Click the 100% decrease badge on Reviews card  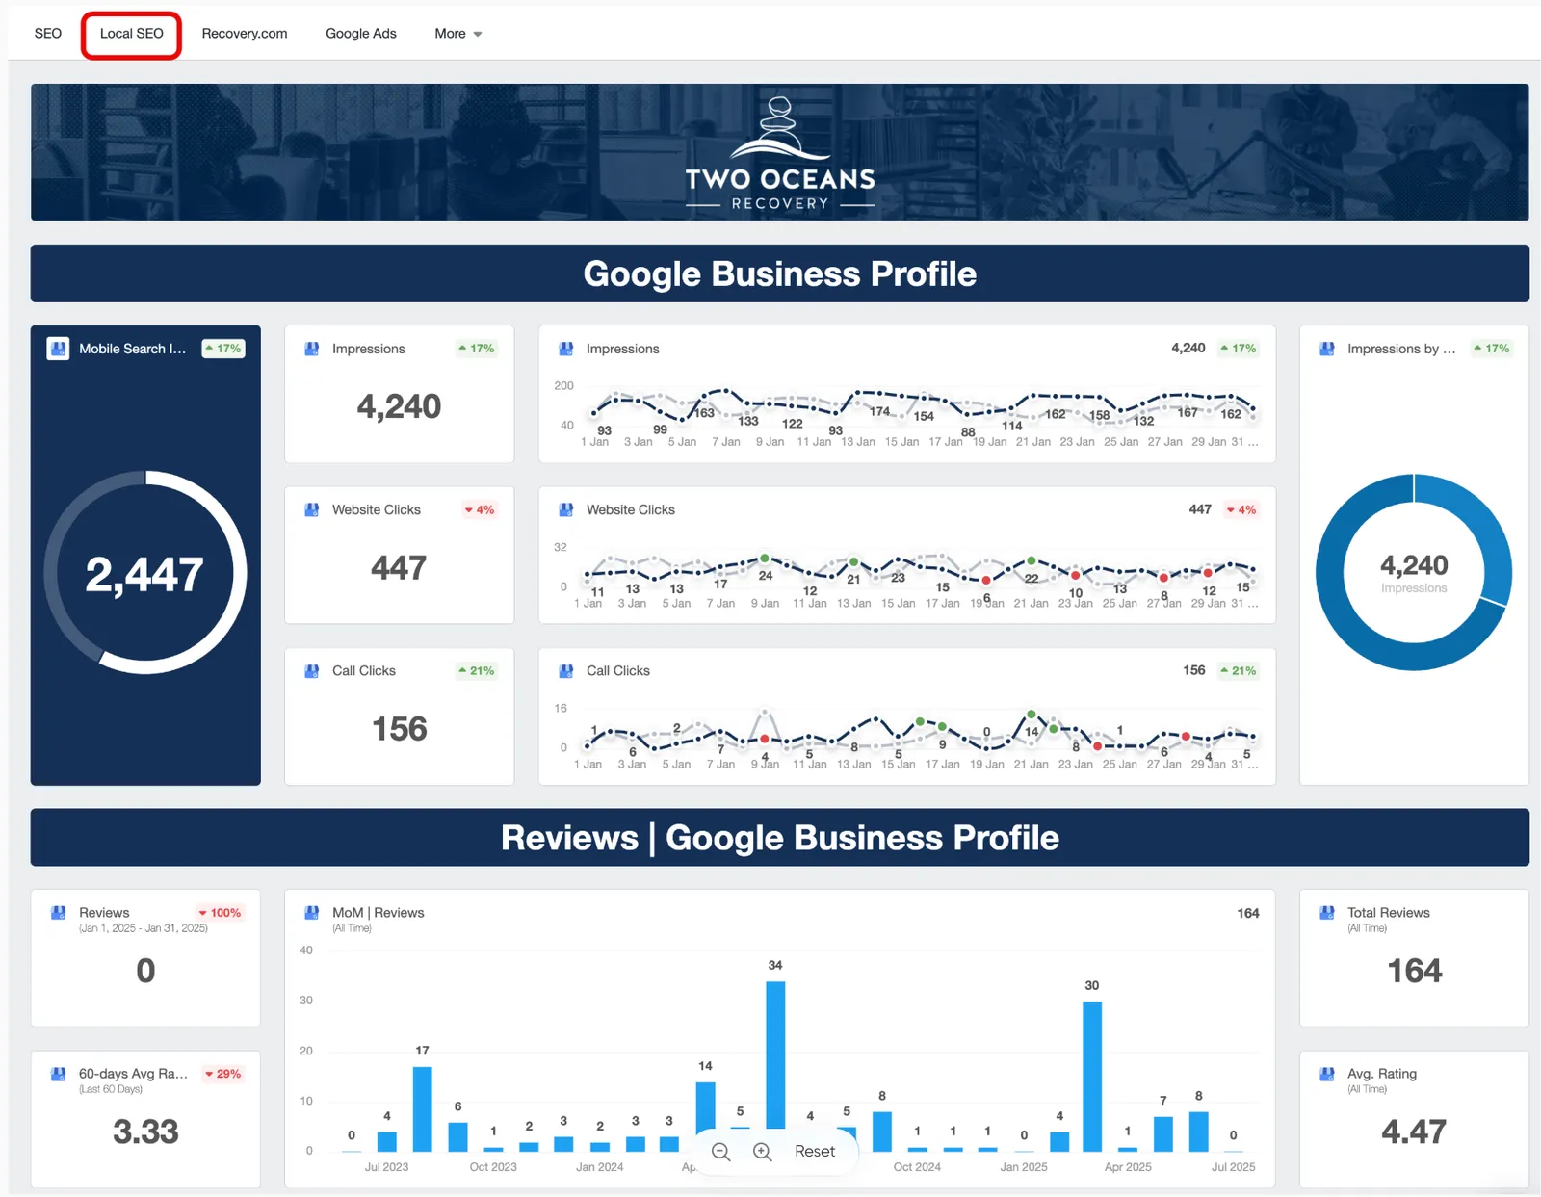click(x=220, y=913)
